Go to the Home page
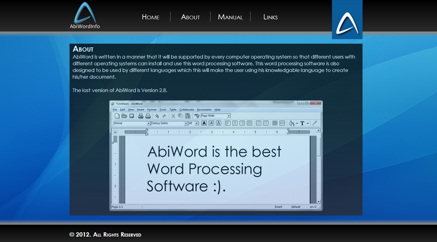This screenshot has width=437, height=242. [x=151, y=17]
